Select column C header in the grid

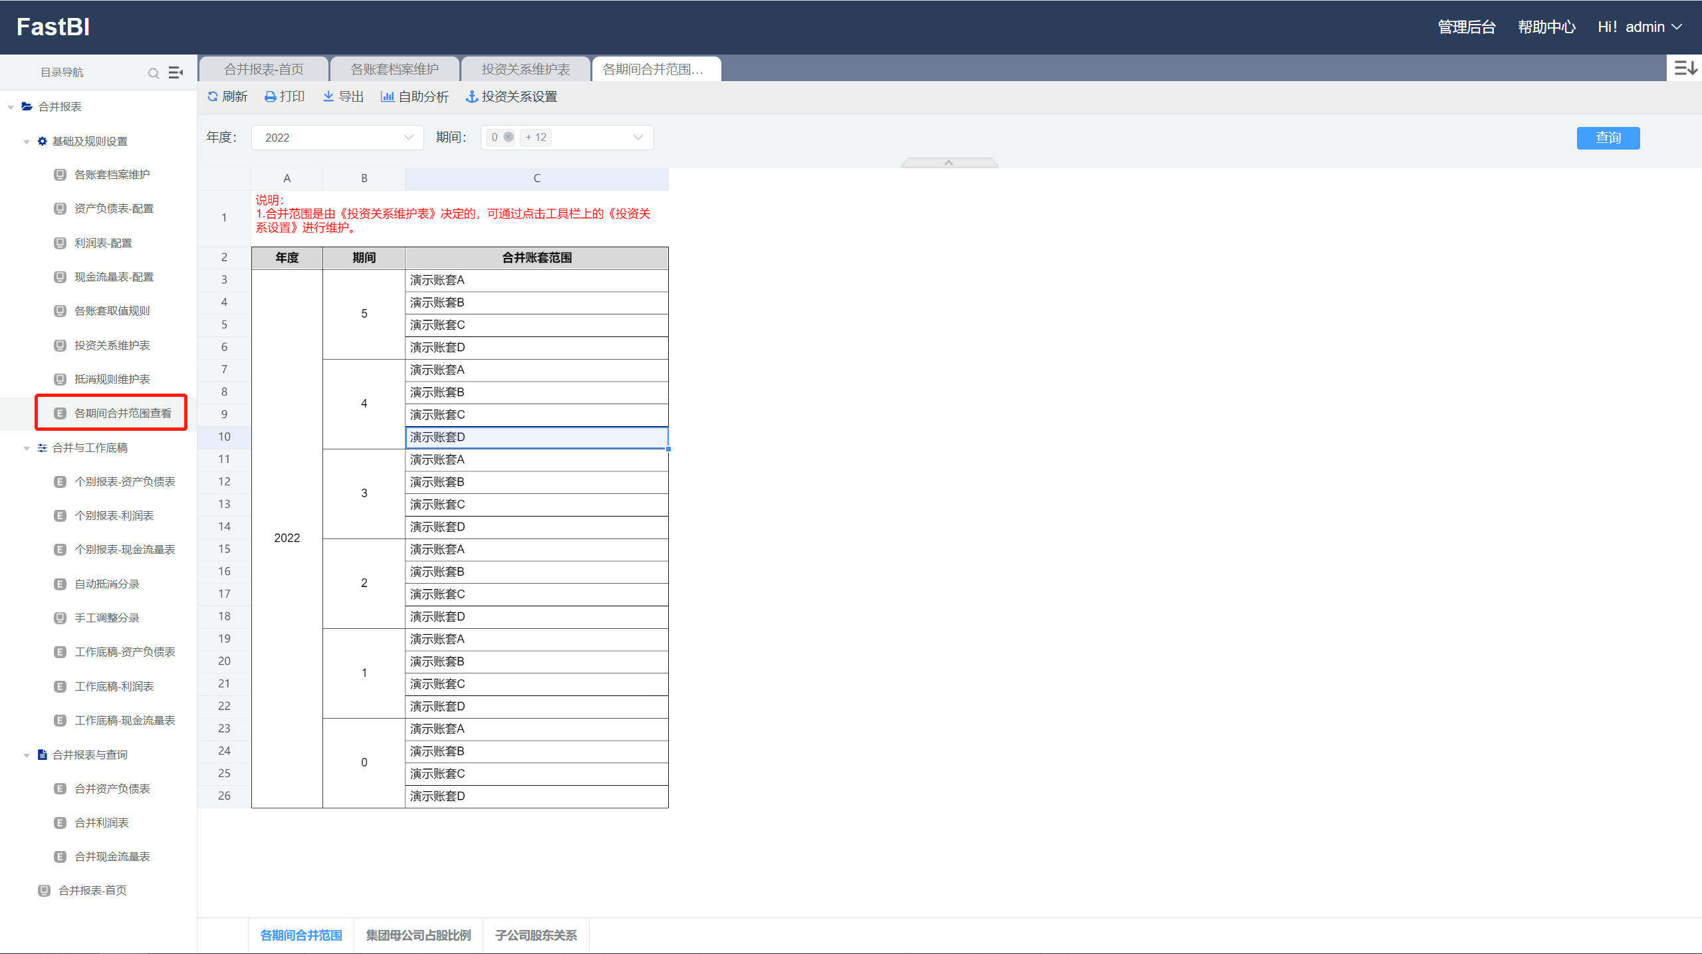(x=537, y=178)
